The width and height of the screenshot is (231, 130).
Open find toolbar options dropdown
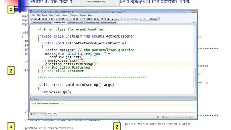click(159, 19)
